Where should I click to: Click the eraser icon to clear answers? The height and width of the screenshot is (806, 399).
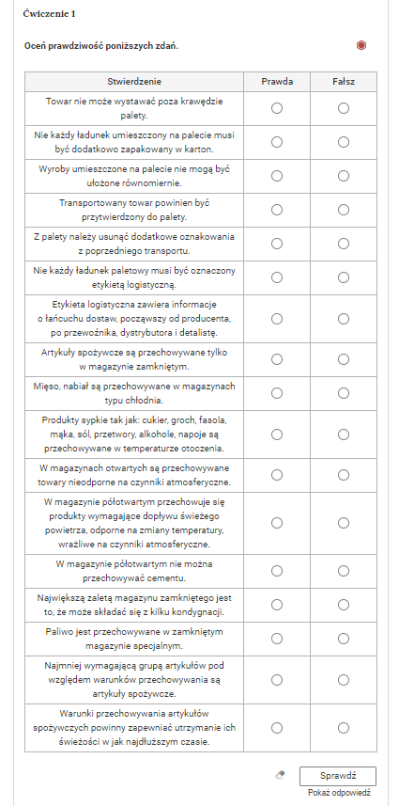(x=280, y=775)
